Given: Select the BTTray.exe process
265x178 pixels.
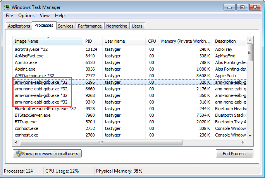Looking at the screenshot, I should click(129, 122).
